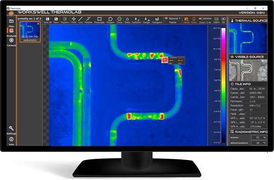The height and width of the screenshot is (180, 274).
Task: Click the Radiometric Info header icon
Action: [x=232, y=132]
